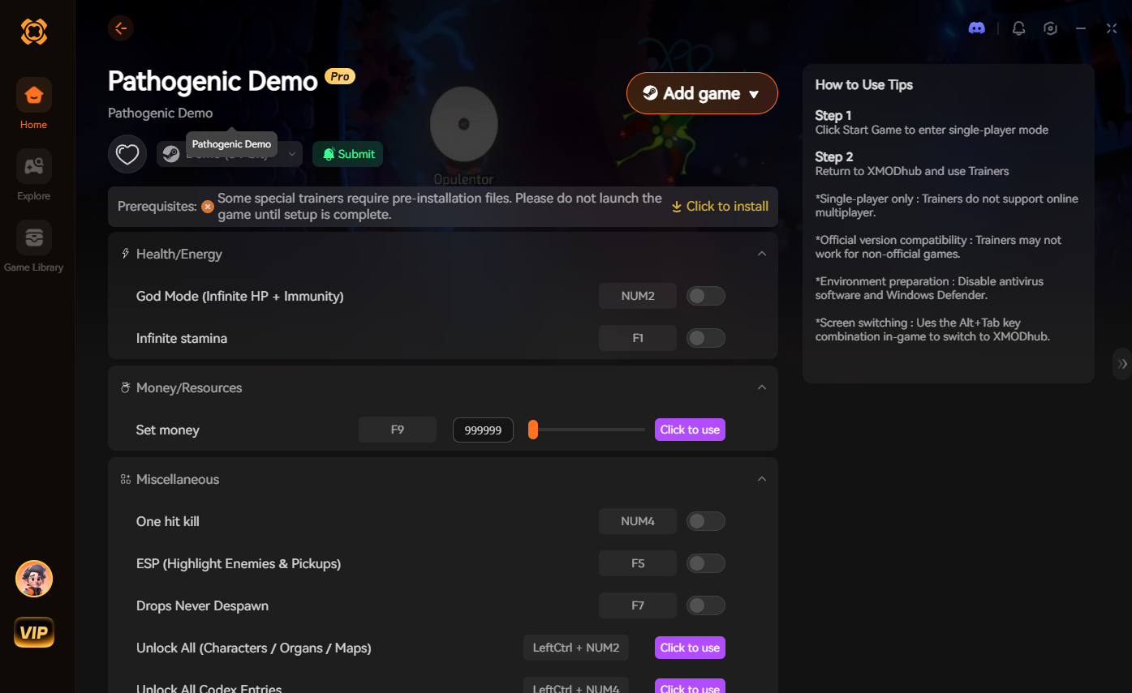The image size is (1132, 693).
Task: Change Set money F9 hotkey
Action: [x=398, y=430]
